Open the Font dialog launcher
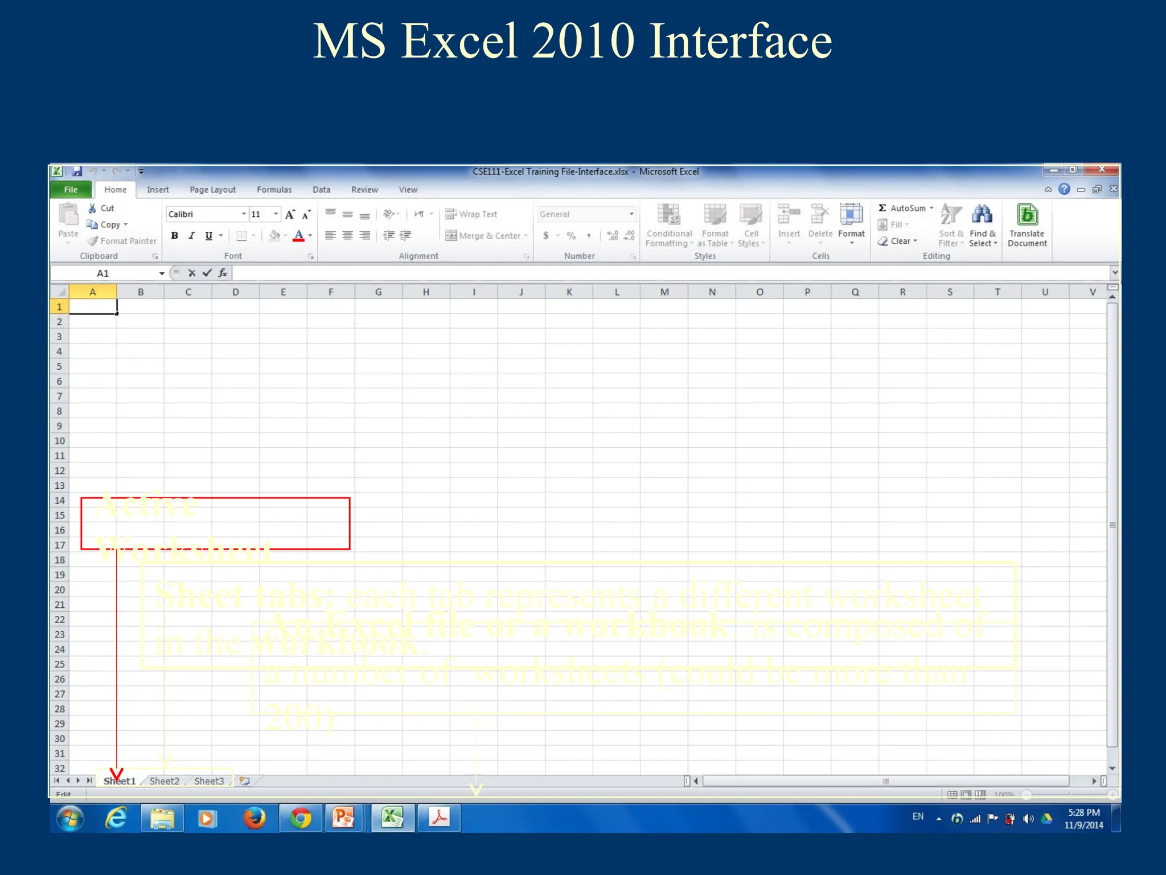The image size is (1166, 875). 311,256
